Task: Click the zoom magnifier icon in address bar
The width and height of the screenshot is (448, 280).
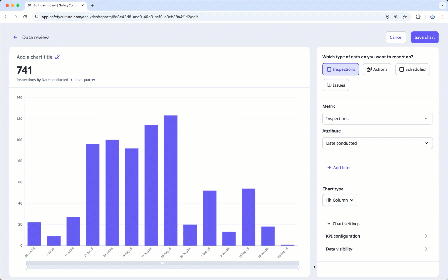Action: [396, 17]
